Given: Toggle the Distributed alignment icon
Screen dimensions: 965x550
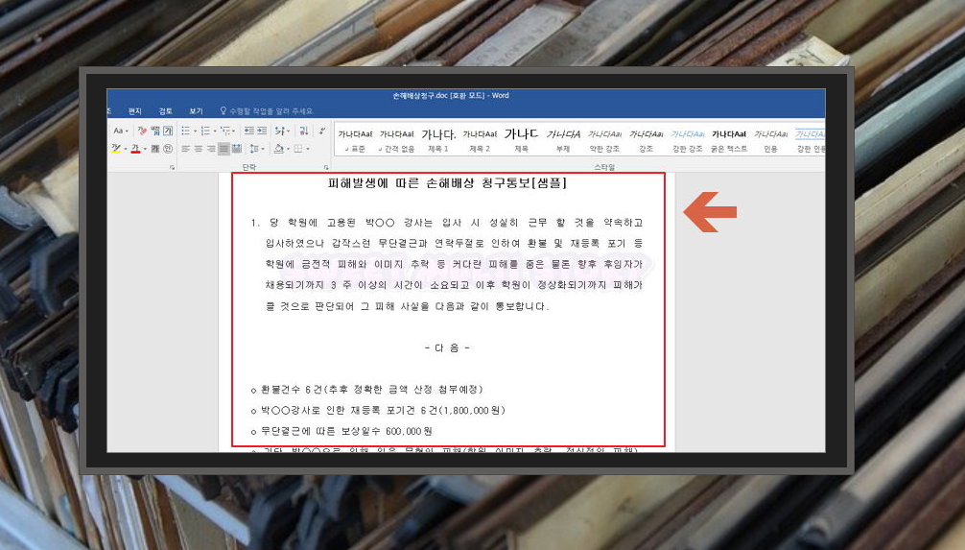Looking at the screenshot, I should (x=236, y=149).
